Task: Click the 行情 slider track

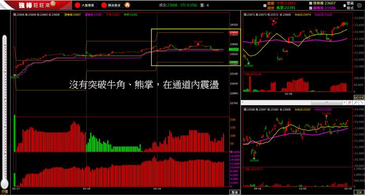Action: click(5, 108)
